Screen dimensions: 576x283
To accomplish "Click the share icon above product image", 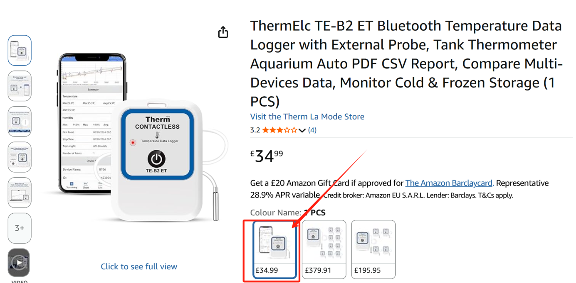I will click(x=223, y=32).
